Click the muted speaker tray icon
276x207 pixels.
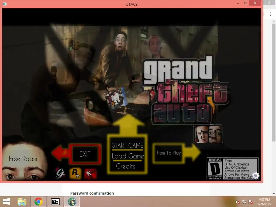coord(237,202)
